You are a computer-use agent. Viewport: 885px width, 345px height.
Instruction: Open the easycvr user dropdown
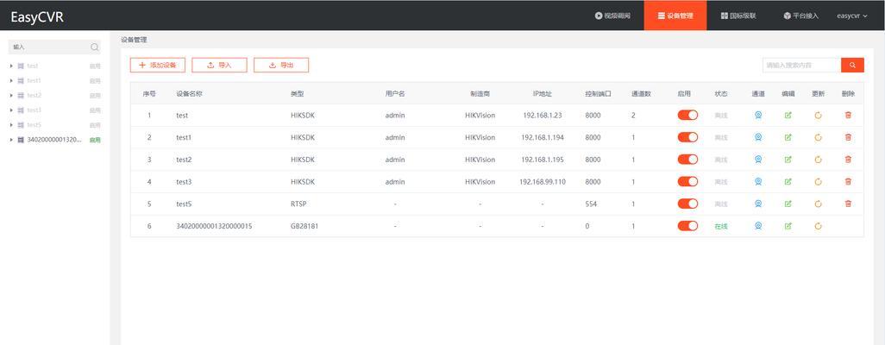coord(851,16)
